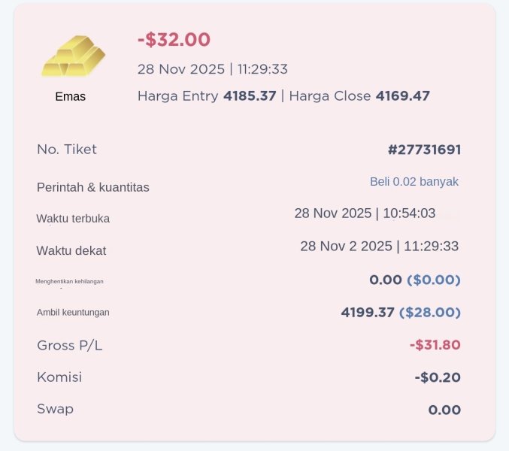Click the Waktu dekat time value

pyautogui.click(x=379, y=246)
